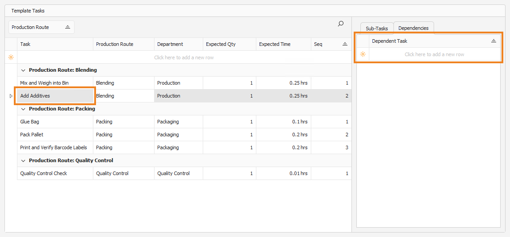Screen dimensions: 510x237
Task: Click new-row star icon in Dependencies grid
Action: coord(363,54)
